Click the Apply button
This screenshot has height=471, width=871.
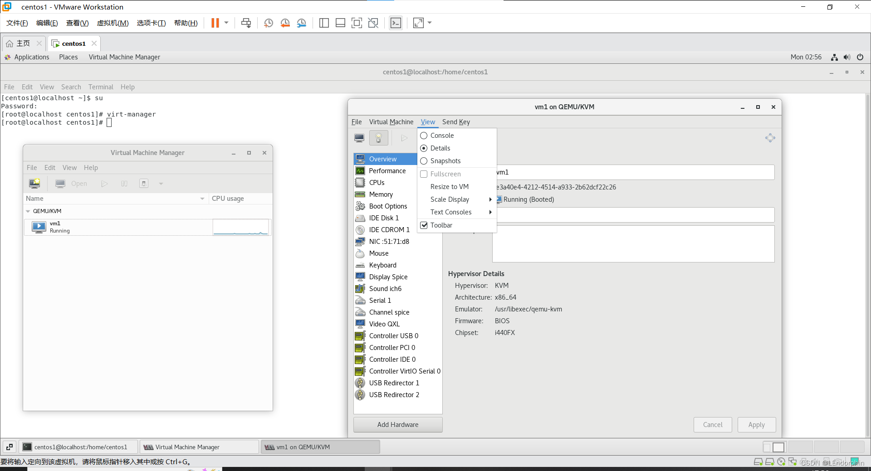coord(756,425)
